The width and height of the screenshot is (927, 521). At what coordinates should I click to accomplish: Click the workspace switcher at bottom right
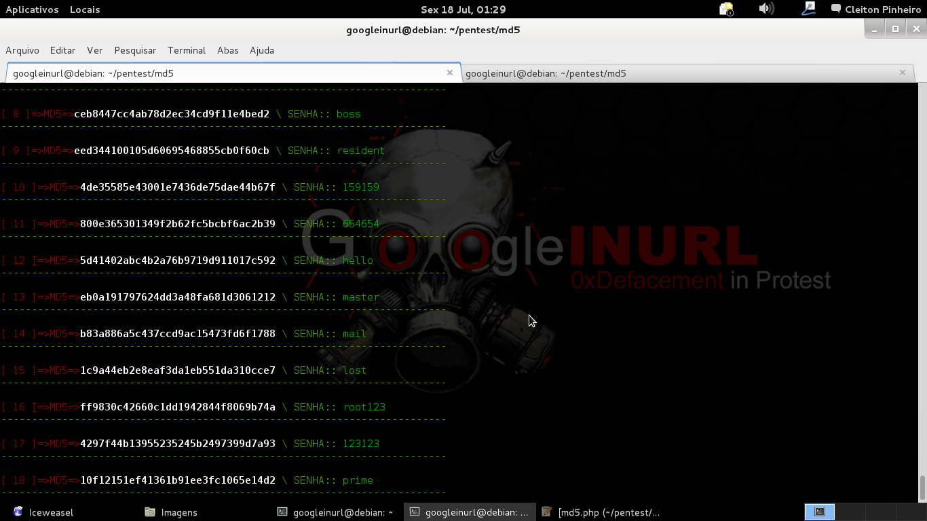pyautogui.click(x=819, y=512)
